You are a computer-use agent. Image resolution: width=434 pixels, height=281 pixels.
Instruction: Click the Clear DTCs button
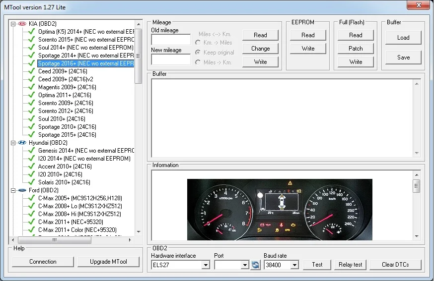(x=395, y=265)
